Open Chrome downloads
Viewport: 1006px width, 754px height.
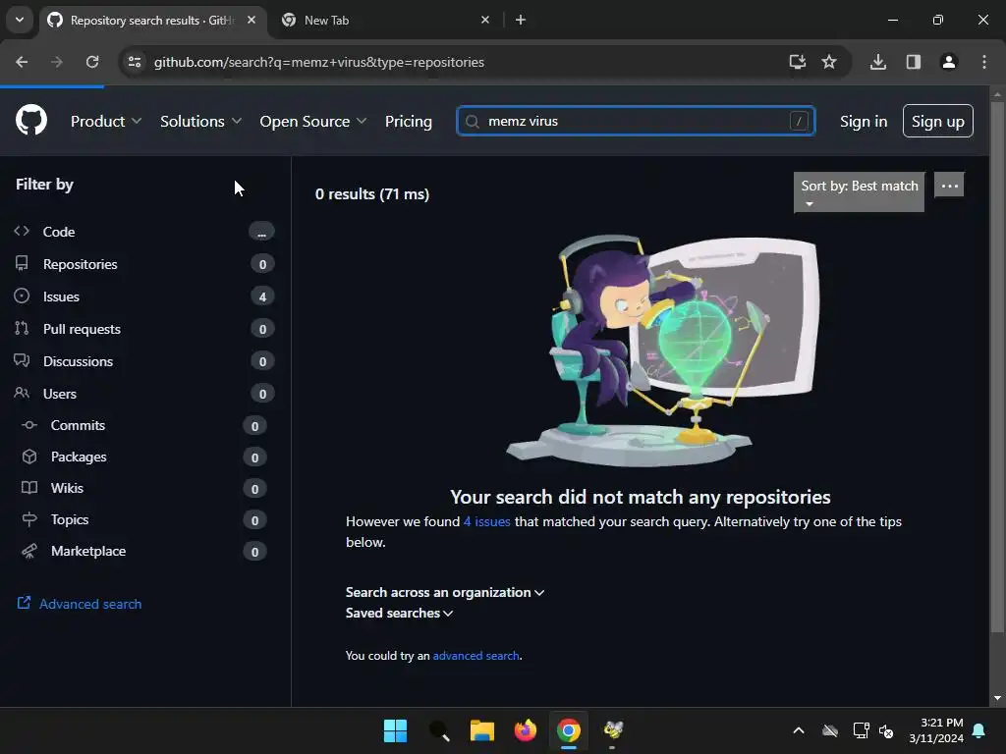pyautogui.click(x=878, y=62)
